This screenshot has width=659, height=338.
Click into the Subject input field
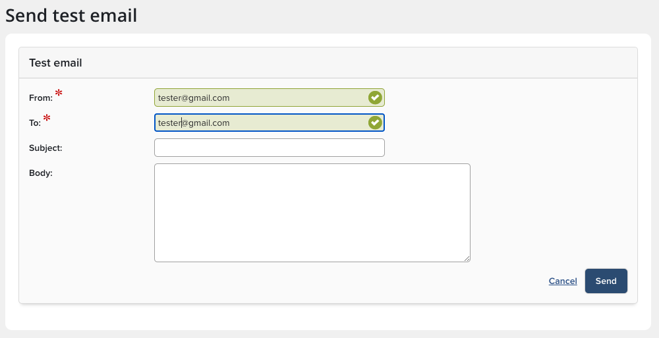[x=269, y=148]
